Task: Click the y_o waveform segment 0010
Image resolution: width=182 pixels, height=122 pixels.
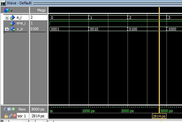Action: click(108, 29)
